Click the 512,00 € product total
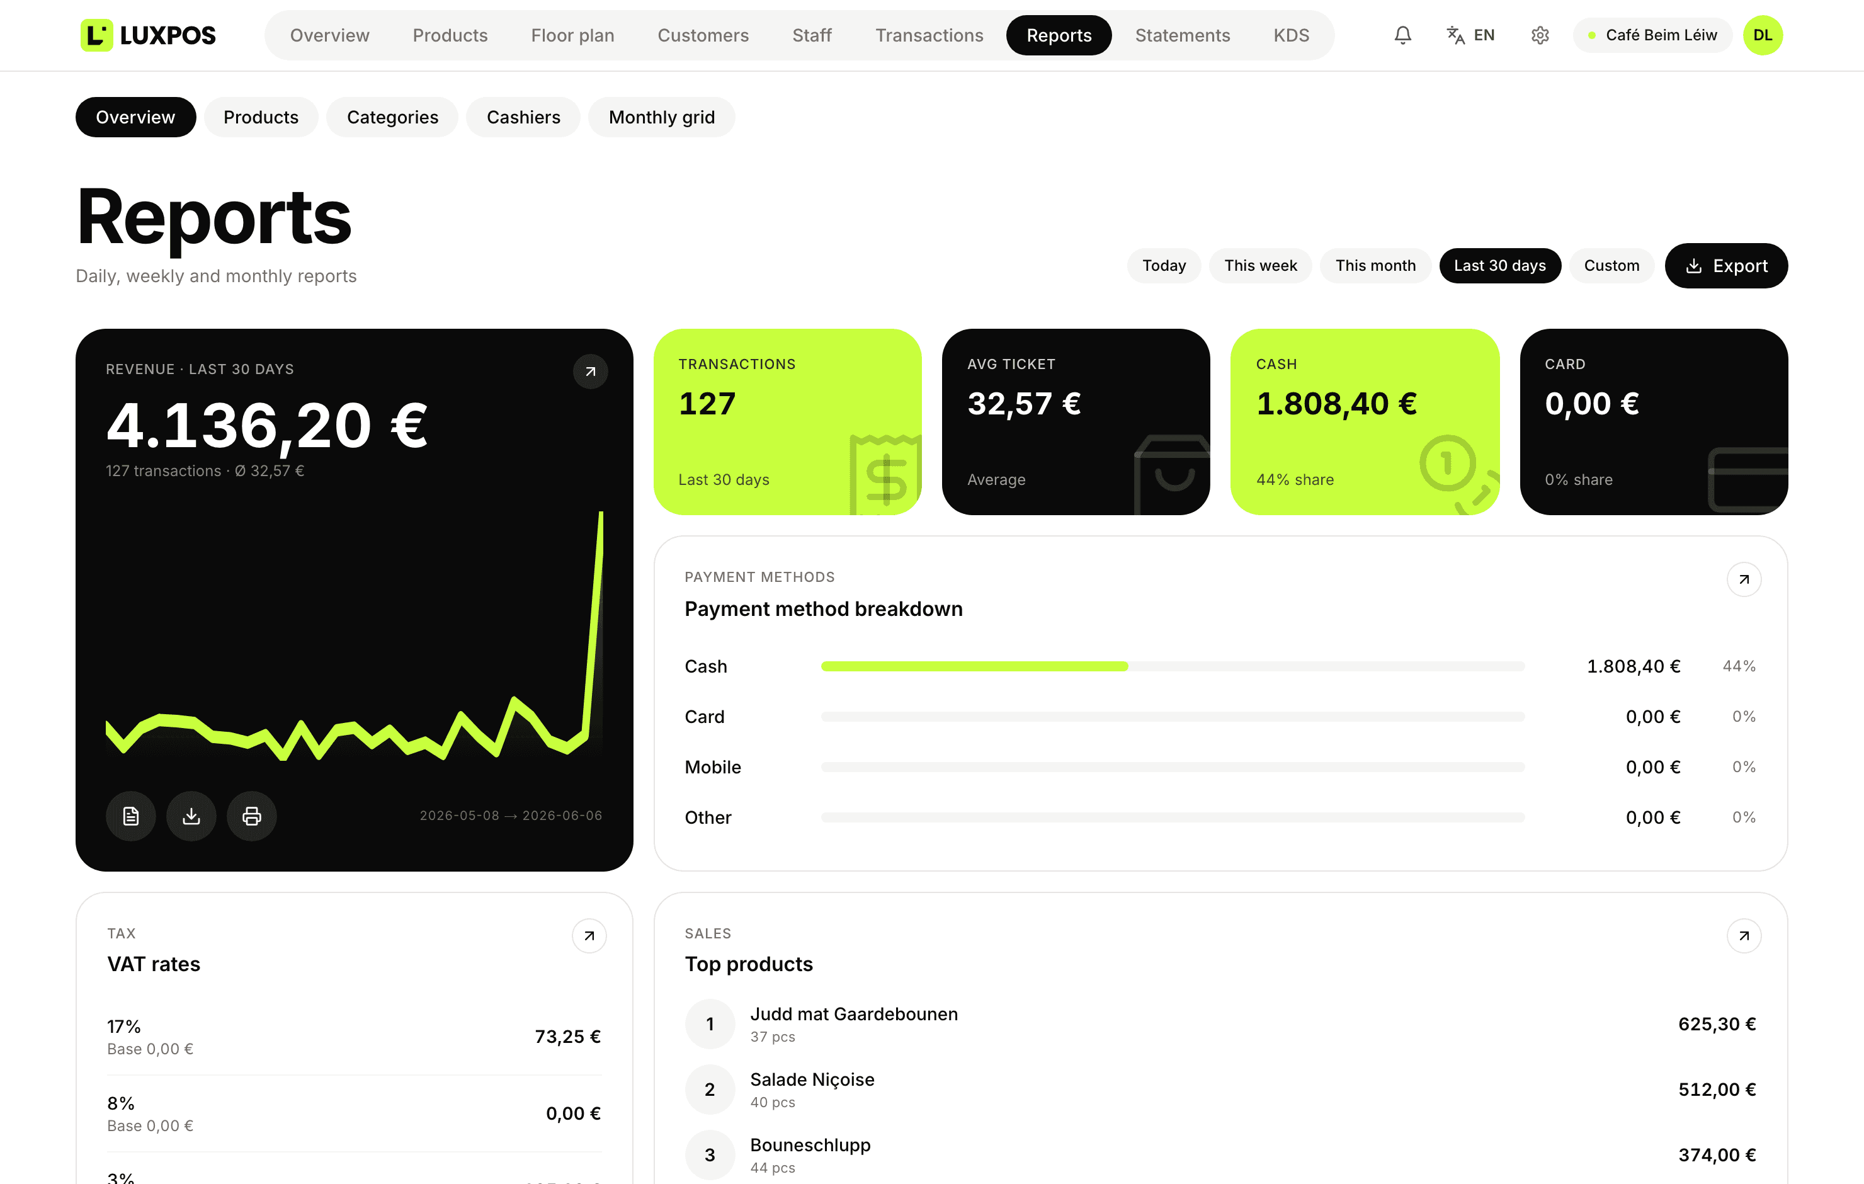Viewport: 1864px width, 1184px height. [x=1717, y=1090]
